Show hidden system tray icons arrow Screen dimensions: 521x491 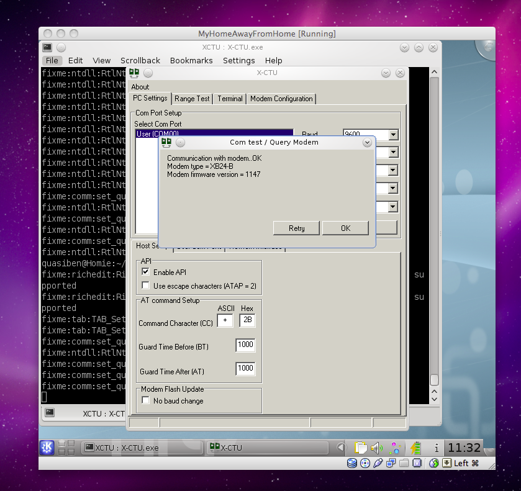click(x=340, y=448)
